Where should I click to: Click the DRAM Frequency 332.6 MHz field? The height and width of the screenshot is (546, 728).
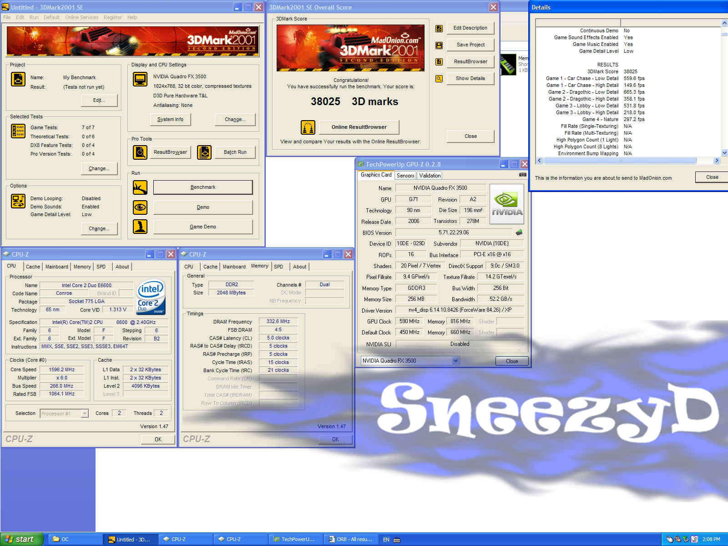point(278,322)
